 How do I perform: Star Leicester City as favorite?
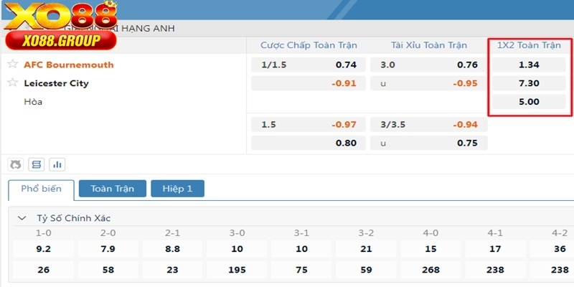(12, 83)
